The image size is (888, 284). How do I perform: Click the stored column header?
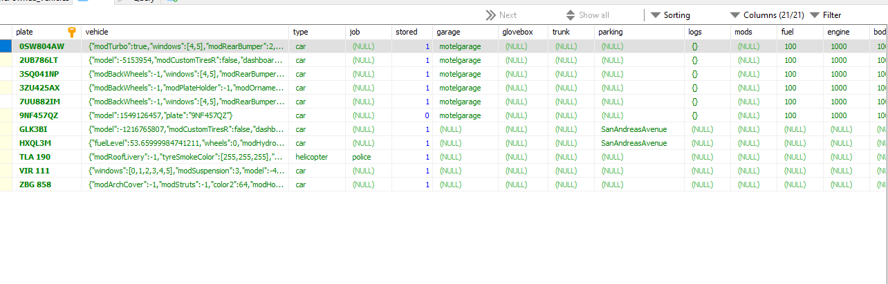coord(412,32)
